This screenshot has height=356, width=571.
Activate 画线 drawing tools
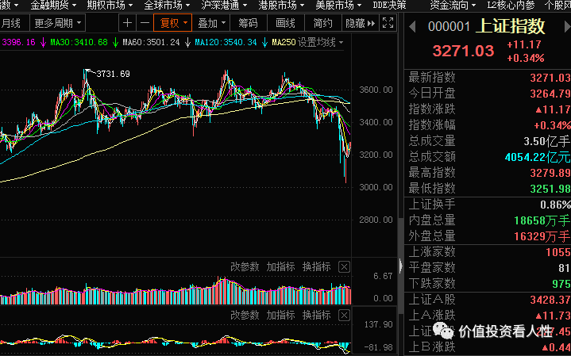click(286, 23)
